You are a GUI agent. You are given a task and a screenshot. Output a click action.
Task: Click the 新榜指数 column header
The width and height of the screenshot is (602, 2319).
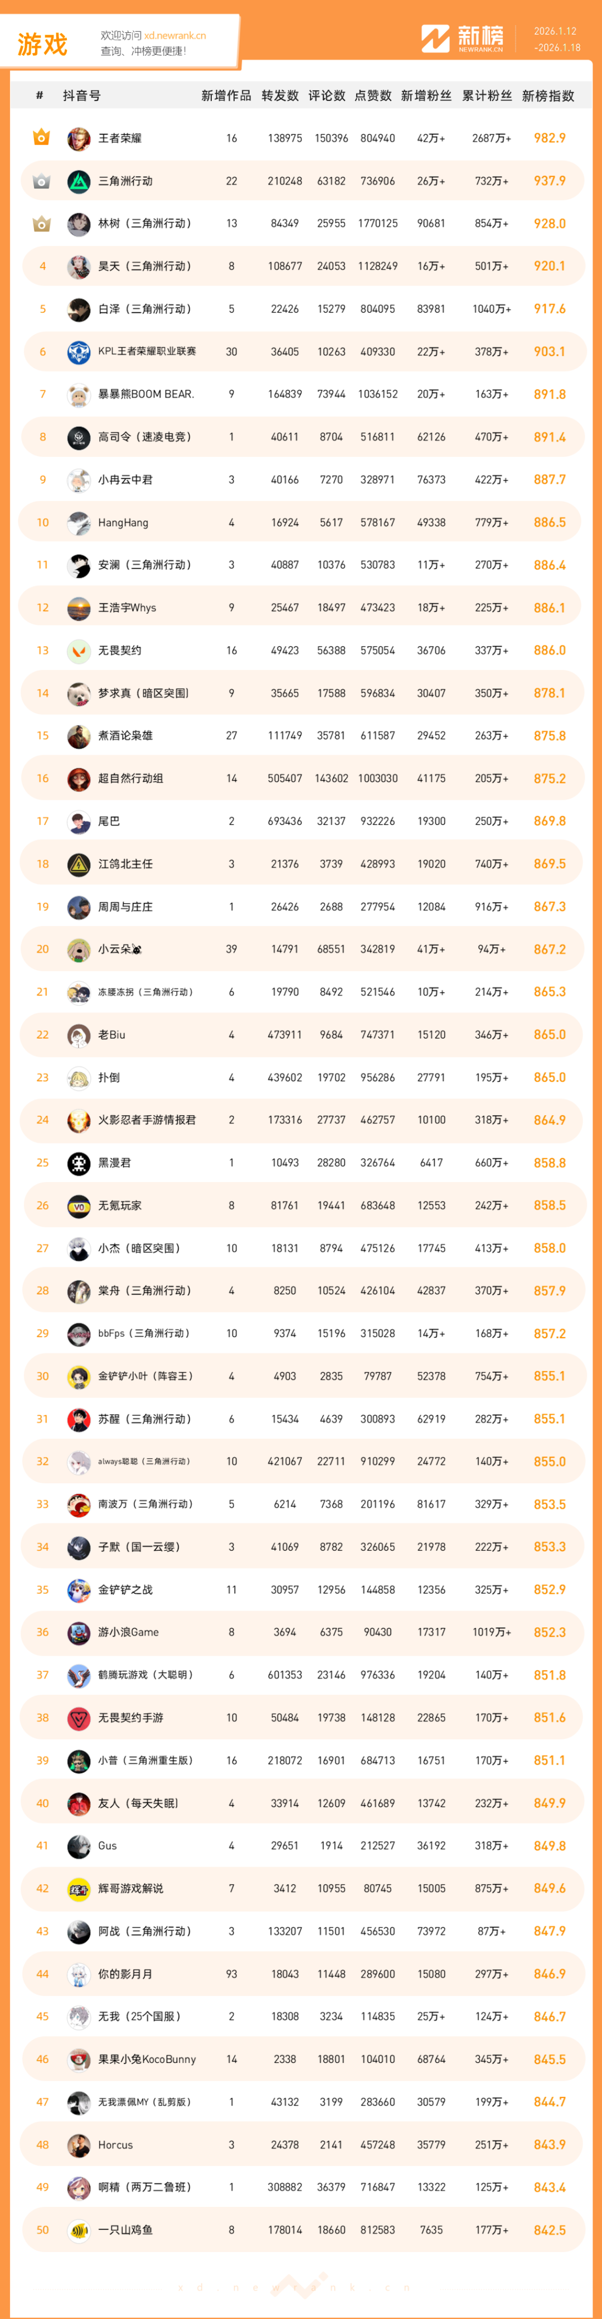click(548, 95)
